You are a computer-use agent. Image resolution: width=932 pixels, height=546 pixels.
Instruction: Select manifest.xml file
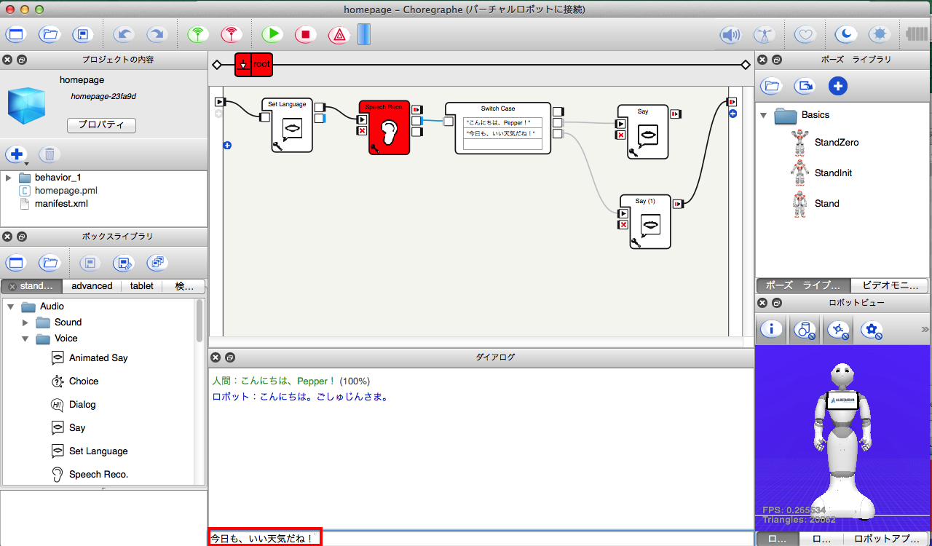[x=61, y=204]
